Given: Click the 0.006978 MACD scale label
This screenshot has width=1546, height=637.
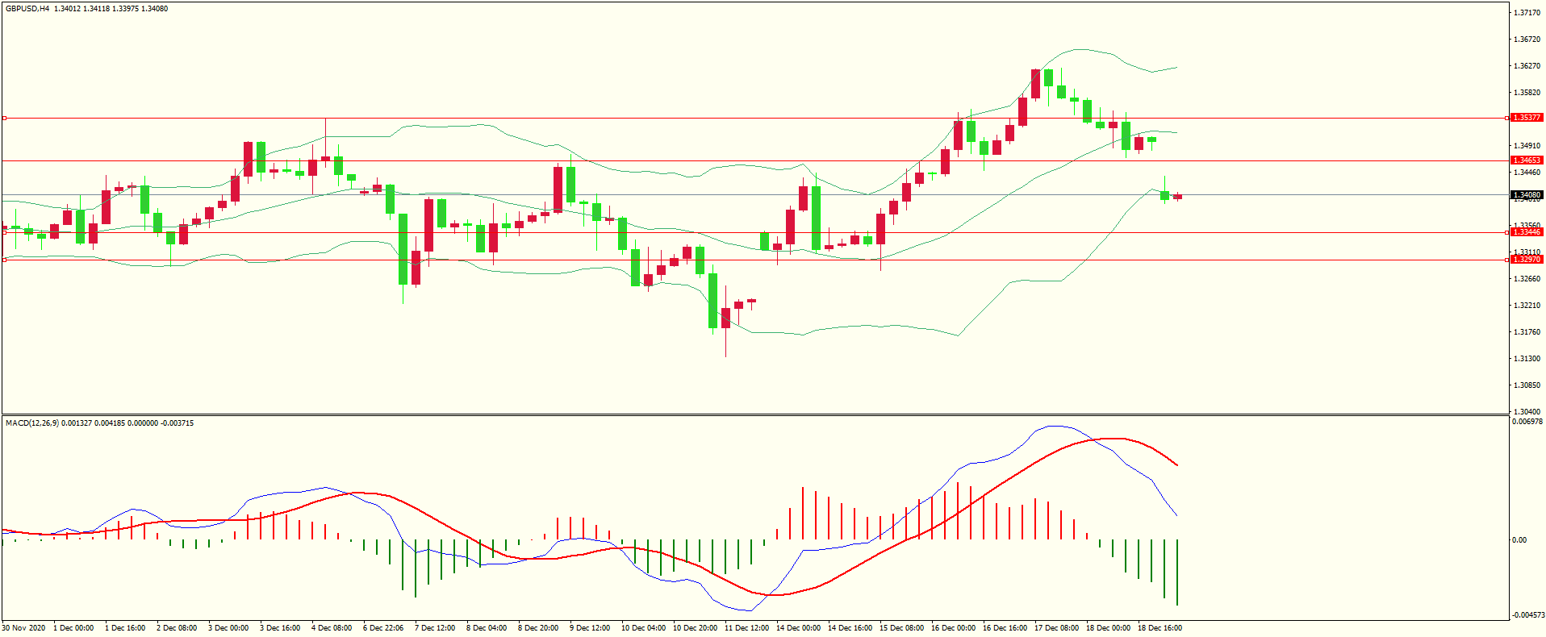Looking at the screenshot, I should (x=1527, y=422).
